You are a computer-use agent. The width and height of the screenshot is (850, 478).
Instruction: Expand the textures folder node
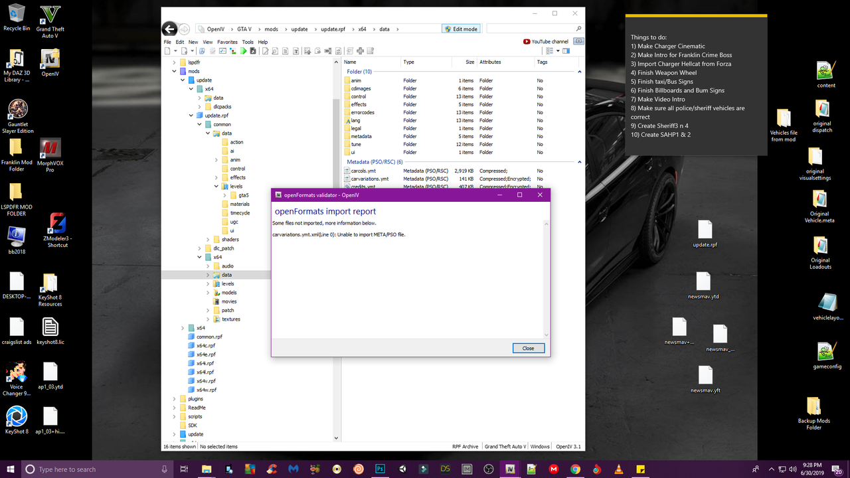point(208,319)
